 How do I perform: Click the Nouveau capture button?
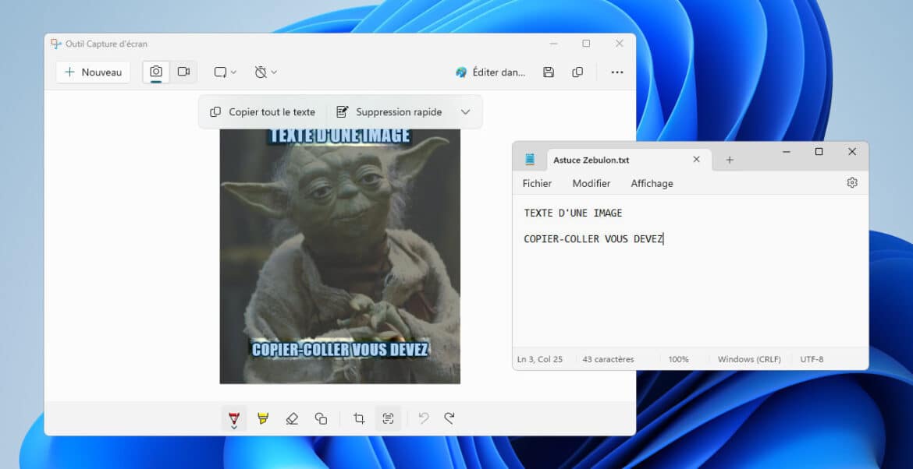[x=94, y=72]
